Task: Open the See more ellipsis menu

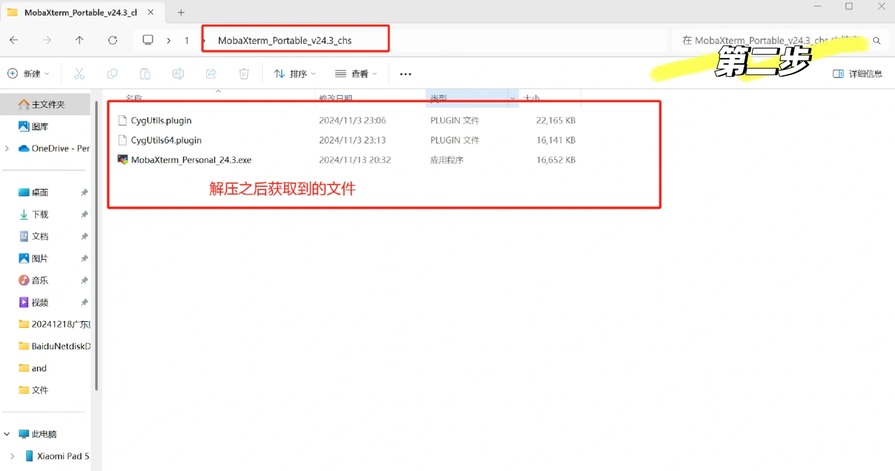Action: click(x=405, y=74)
